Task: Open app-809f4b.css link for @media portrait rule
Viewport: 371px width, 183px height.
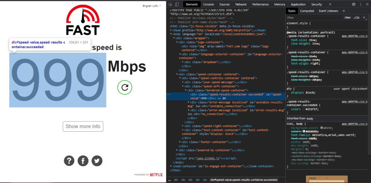Action: click(x=354, y=36)
